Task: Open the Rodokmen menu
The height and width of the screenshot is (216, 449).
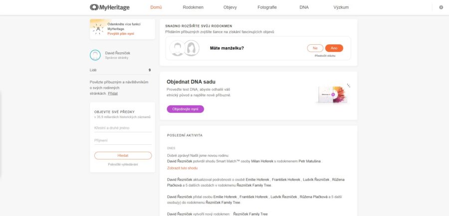Action: point(193,7)
